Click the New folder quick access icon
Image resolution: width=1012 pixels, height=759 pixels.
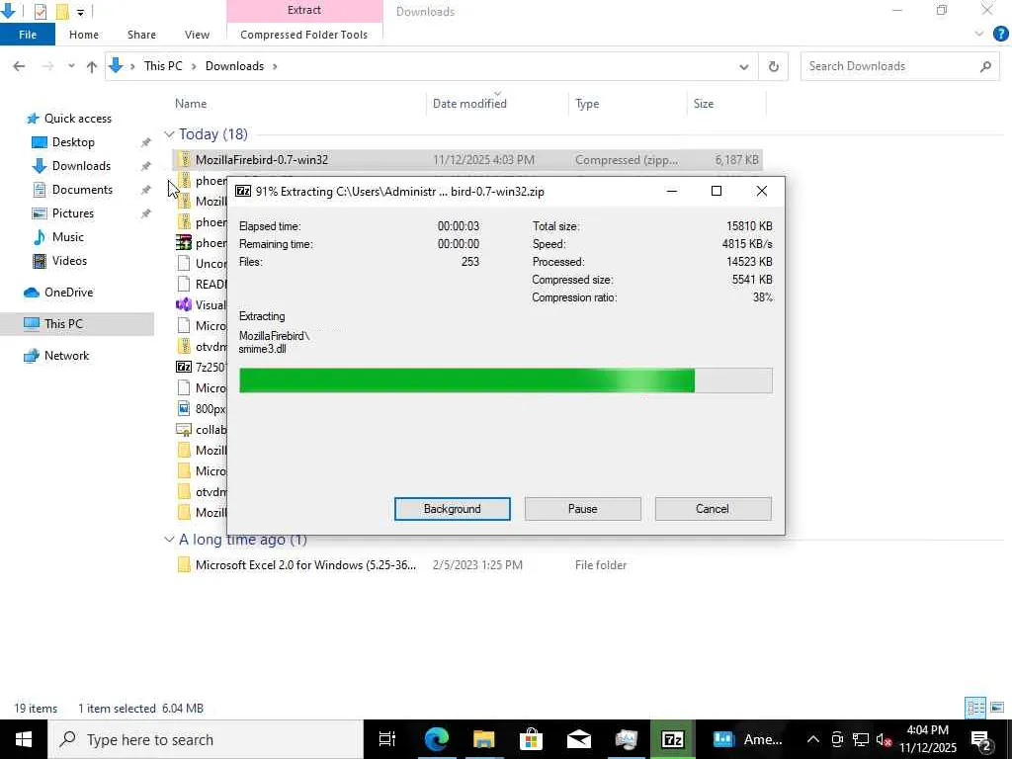click(x=62, y=12)
